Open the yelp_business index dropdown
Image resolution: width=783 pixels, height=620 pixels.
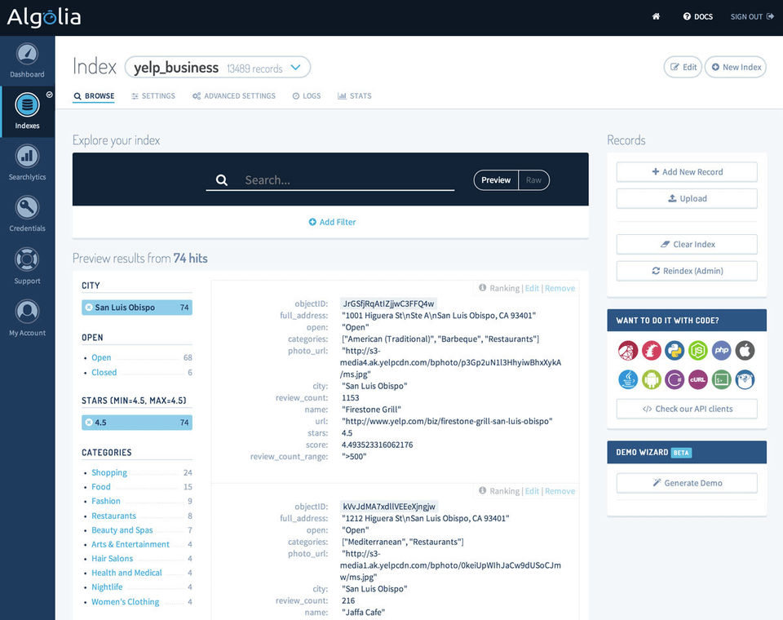coord(218,68)
